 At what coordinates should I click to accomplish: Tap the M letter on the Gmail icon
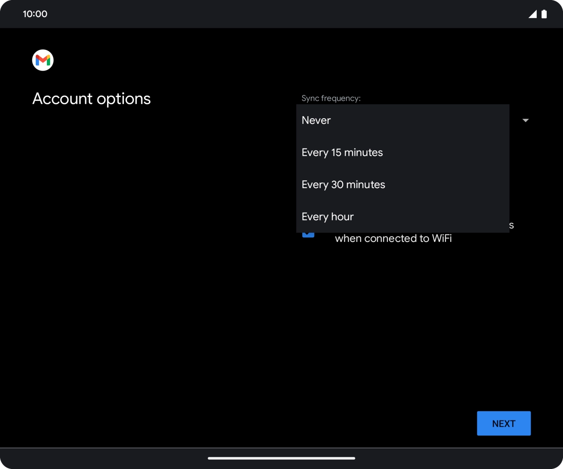[43, 60]
